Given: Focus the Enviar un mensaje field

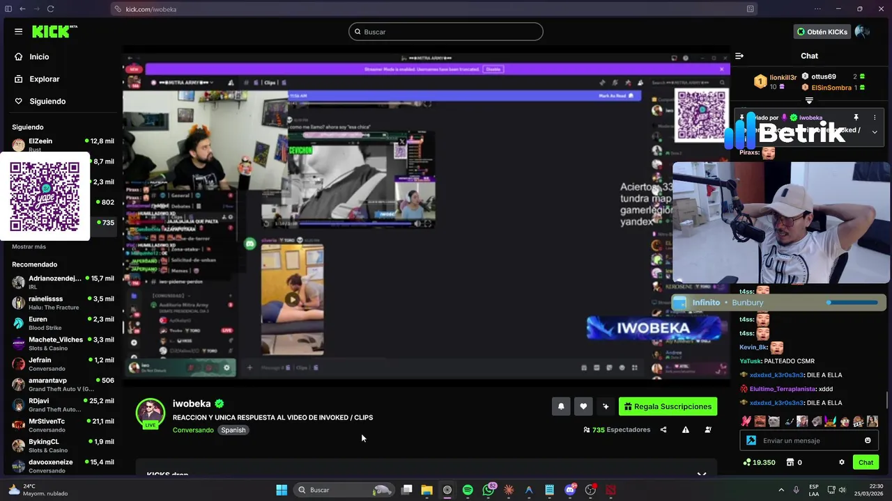Looking at the screenshot, I should tap(810, 440).
